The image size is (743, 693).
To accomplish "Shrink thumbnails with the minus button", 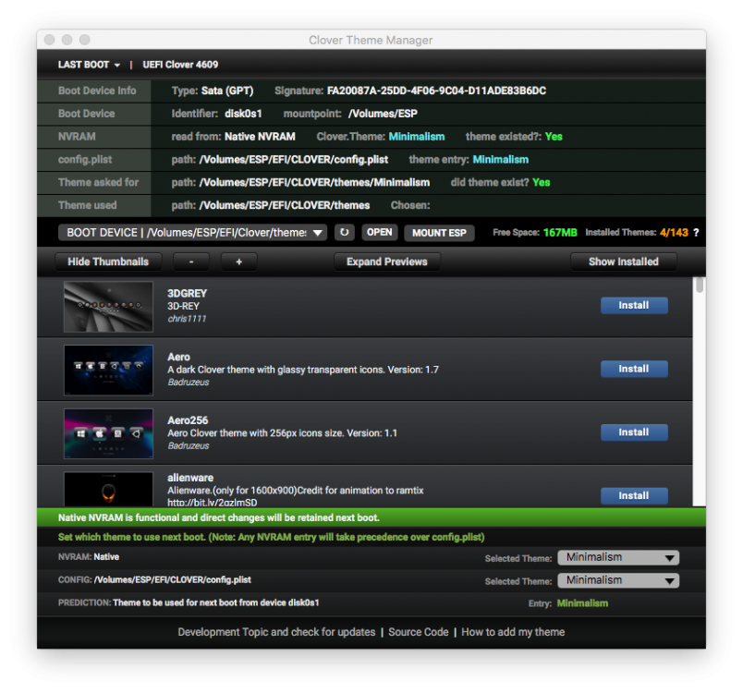I will pyautogui.click(x=191, y=261).
